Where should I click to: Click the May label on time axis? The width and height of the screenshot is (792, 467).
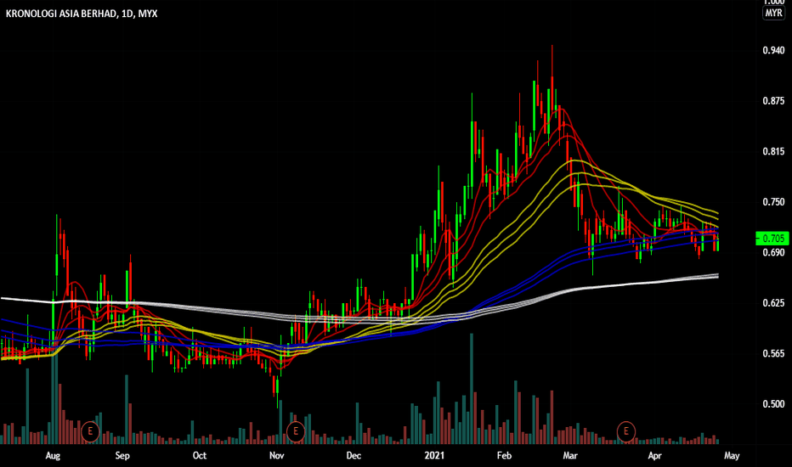click(x=732, y=455)
